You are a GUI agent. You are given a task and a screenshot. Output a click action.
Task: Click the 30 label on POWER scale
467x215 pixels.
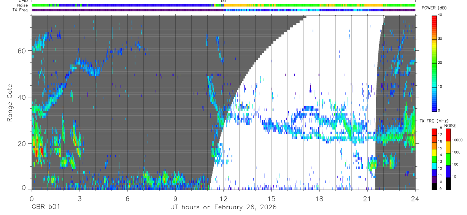[440, 39]
